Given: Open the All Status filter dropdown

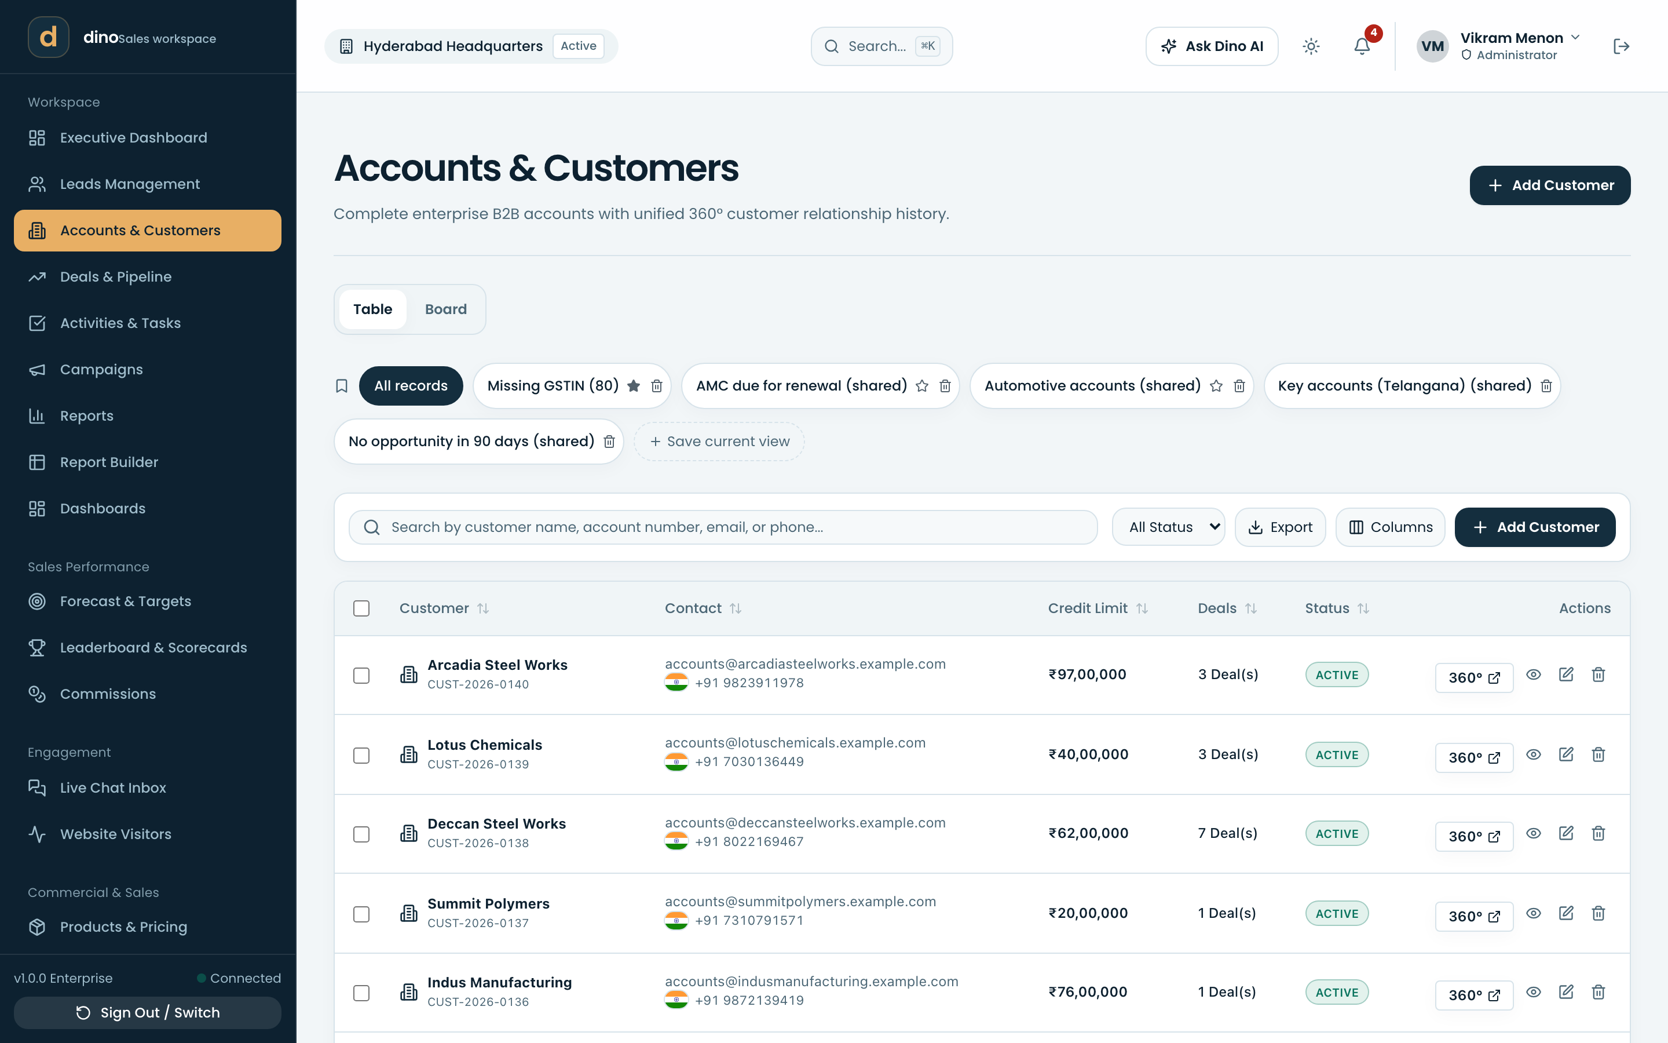Looking at the screenshot, I should [1168, 527].
